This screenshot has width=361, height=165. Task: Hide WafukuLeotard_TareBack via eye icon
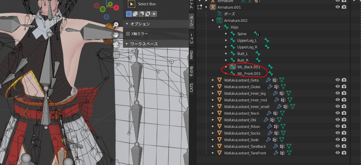[338, 146]
